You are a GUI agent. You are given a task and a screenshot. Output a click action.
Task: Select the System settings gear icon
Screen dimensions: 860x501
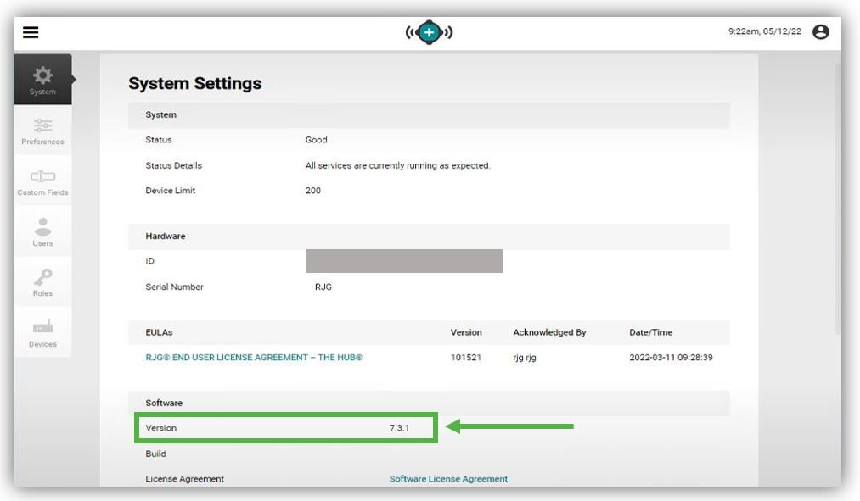coord(42,77)
